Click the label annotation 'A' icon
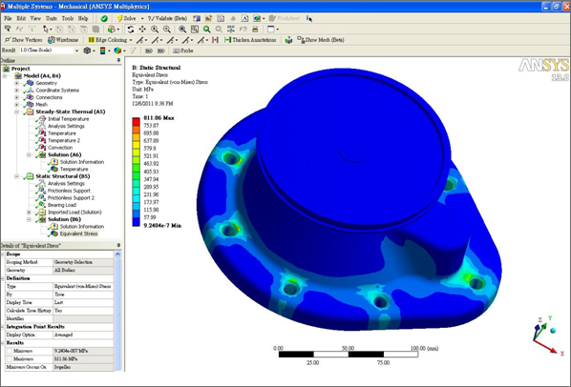Image resolution: width=571 pixels, height=387 pixels. coord(245,18)
